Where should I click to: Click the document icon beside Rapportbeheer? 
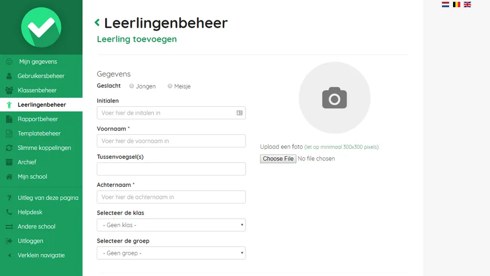coord(9,119)
